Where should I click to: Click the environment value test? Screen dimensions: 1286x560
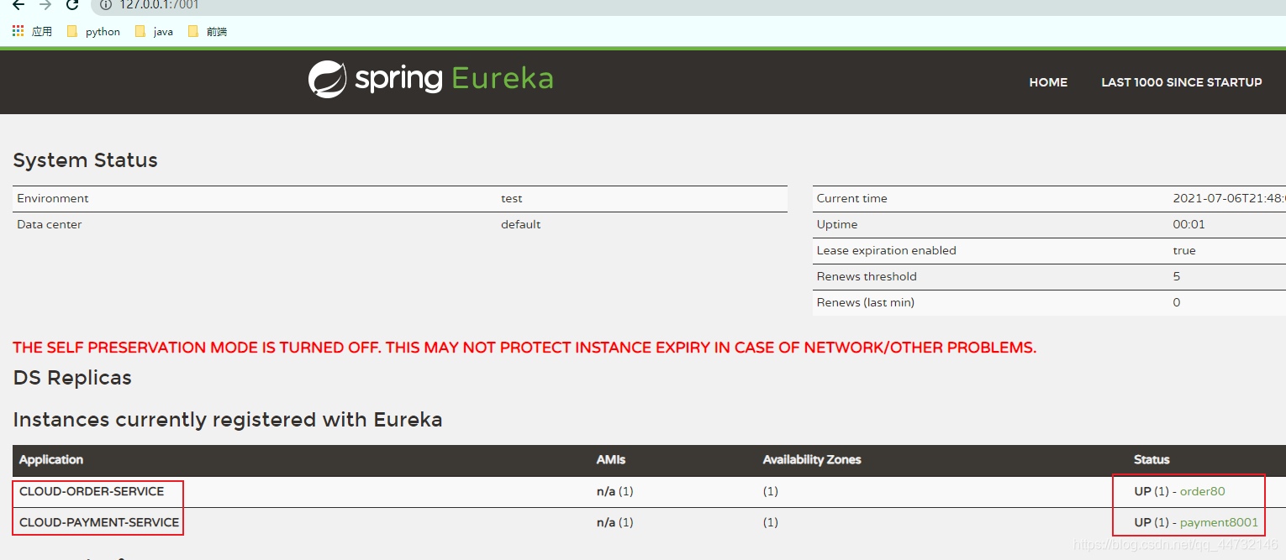coord(512,198)
